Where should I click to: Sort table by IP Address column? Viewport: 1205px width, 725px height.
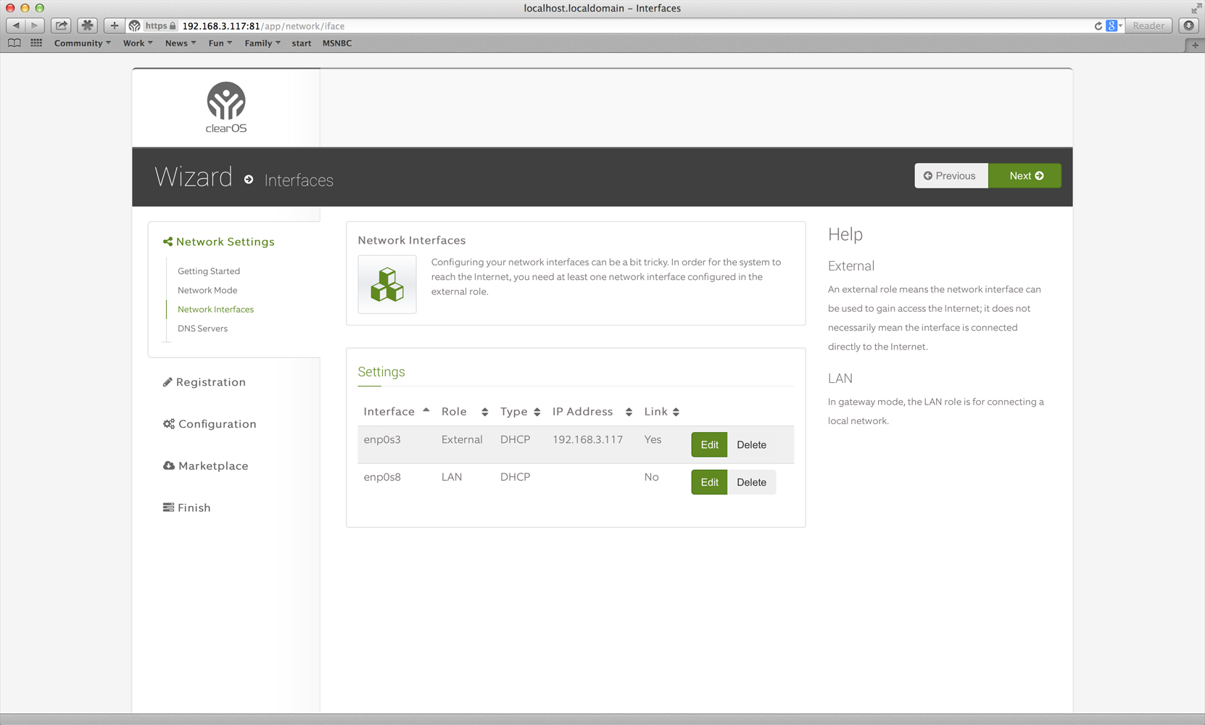592,411
